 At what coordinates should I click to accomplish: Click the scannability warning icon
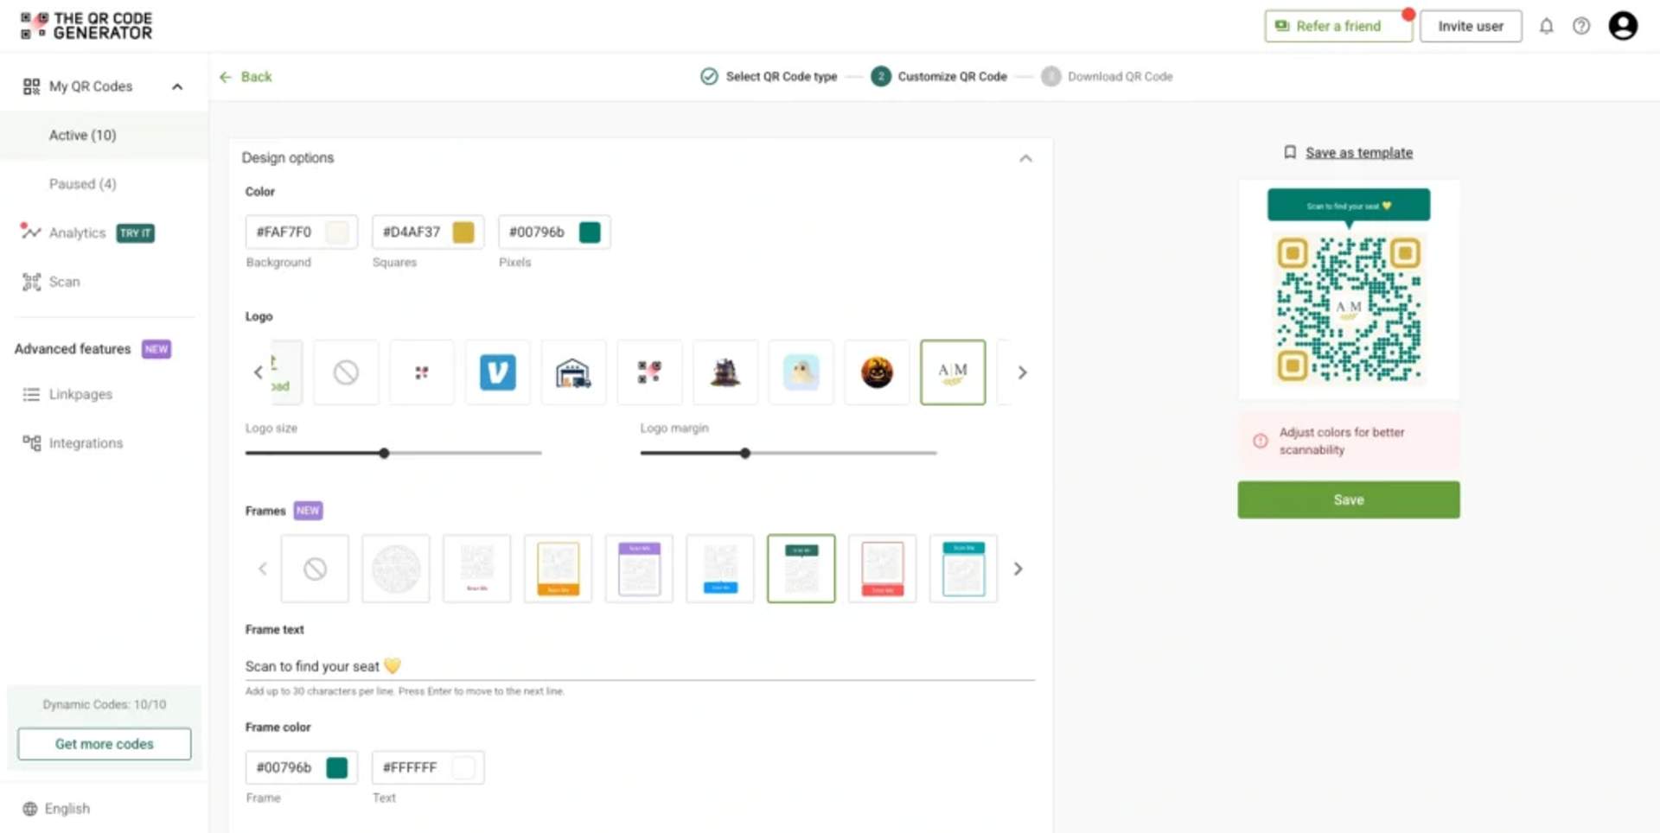tap(1260, 441)
